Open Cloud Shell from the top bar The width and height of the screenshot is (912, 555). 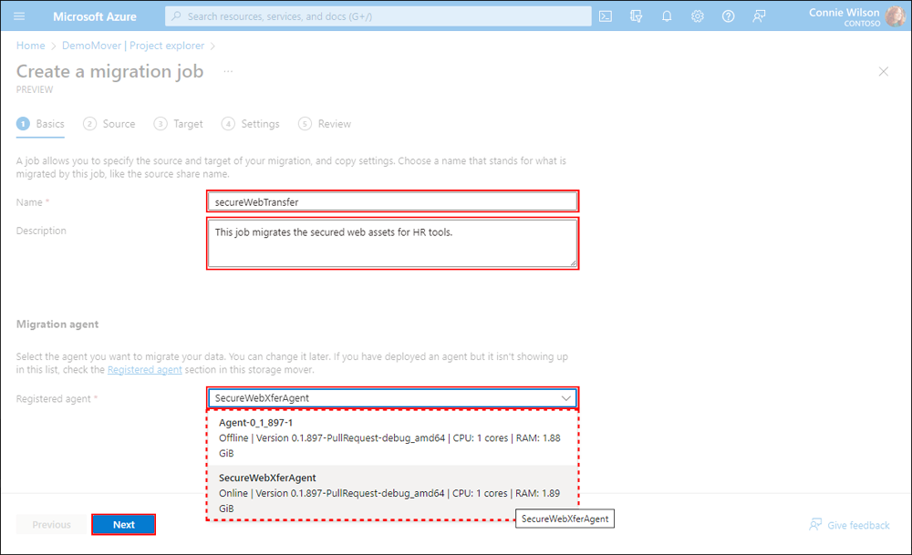tap(606, 16)
